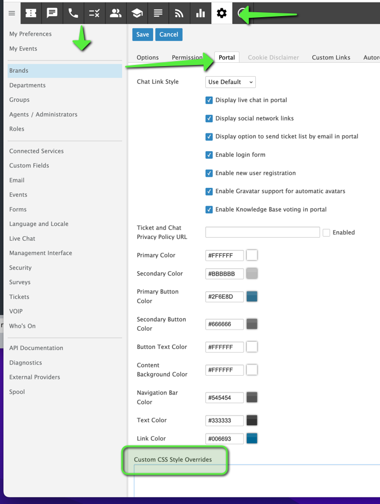Check the Privacy Policy URL Enabled box
Viewport: 380px width, 504px height.
coord(326,233)
